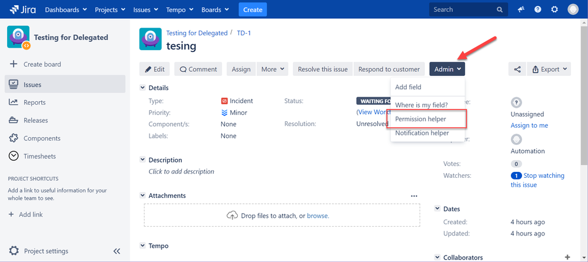Click the user profile avatar

coord(573,9)
